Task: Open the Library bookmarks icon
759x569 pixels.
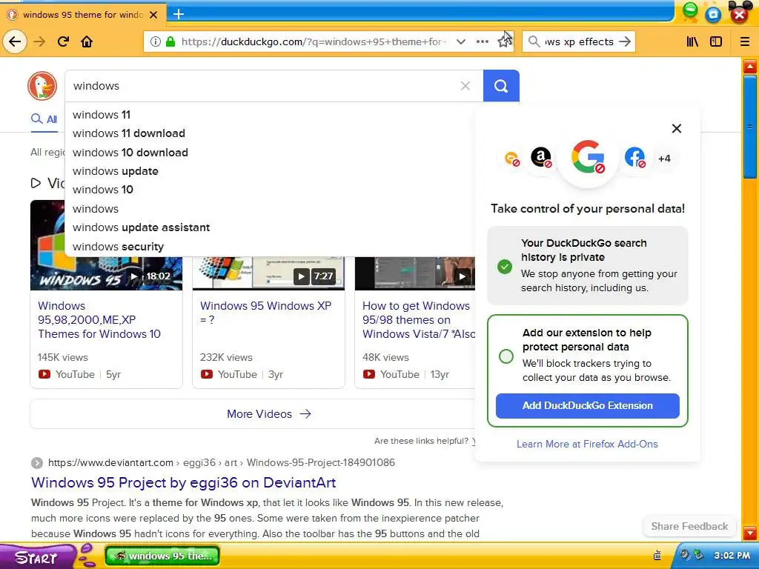Action: pyautogui.click(x=692, y=41)
